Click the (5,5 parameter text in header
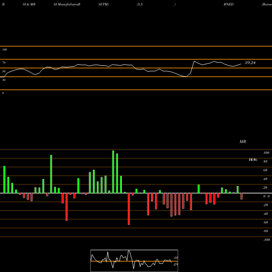272x272 pixels. pyautogui.click(x=140, y=4)
